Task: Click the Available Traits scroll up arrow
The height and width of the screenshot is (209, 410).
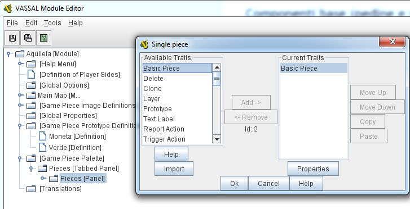Action: [x=217, y=67]
